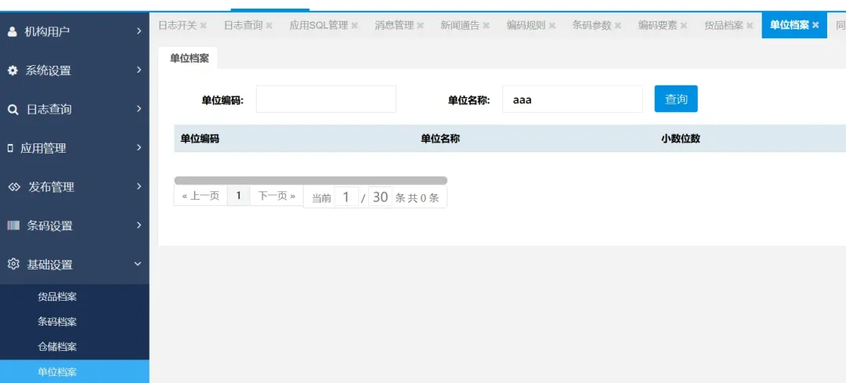The width and height of the screenshot is (846, 383).
Task: Switch to the 日志开关 tab
Action: coord(178,25)
